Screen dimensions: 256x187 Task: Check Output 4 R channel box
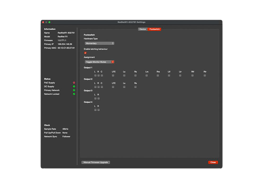(x=98, y=110)
